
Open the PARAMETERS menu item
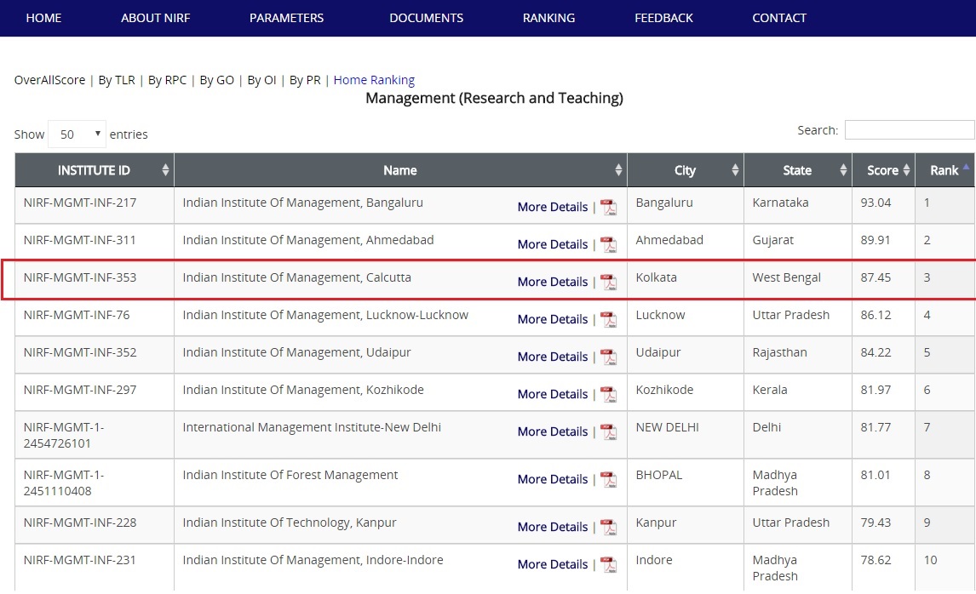coord(286,18)
